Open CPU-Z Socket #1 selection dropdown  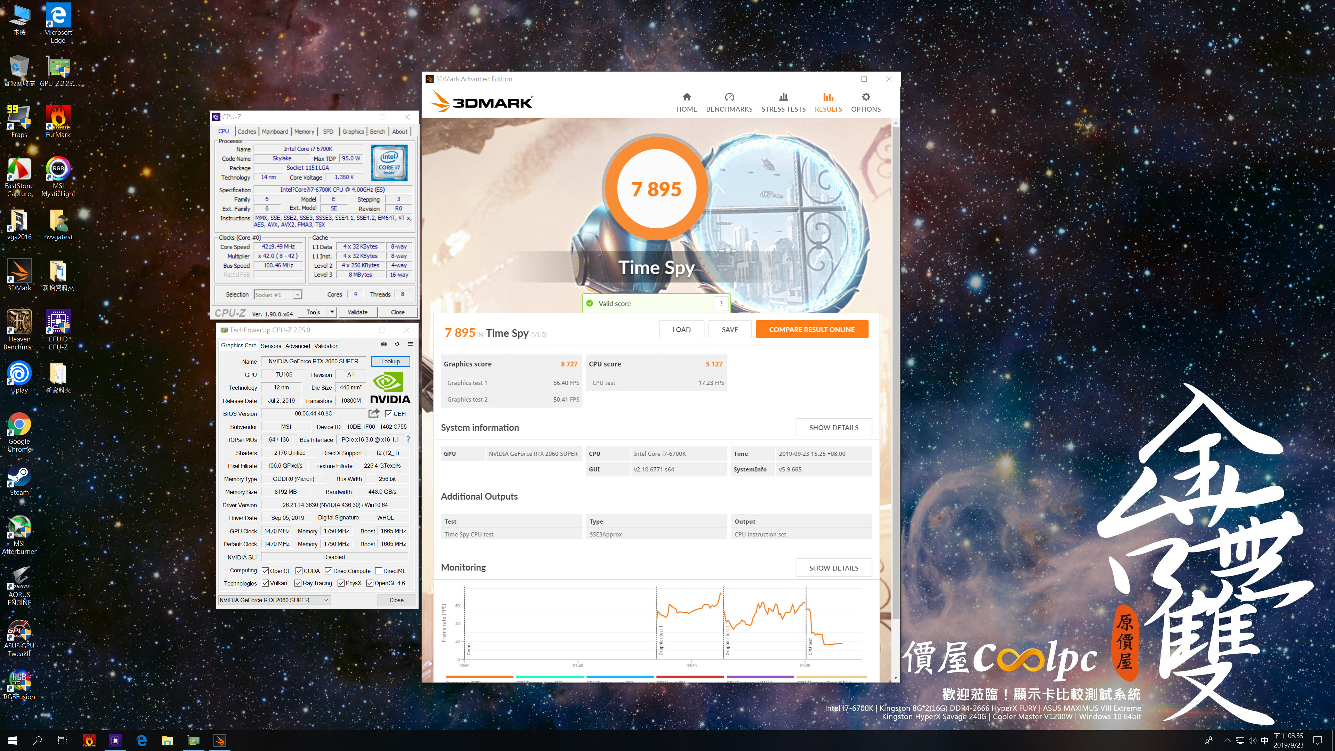278,294
